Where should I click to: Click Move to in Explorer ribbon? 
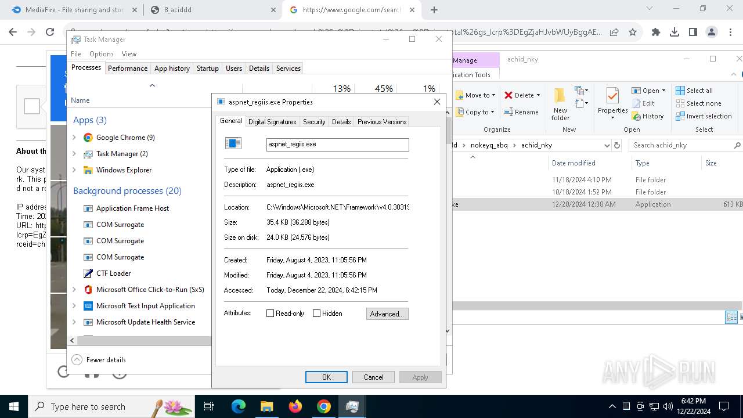tap(475, 95)
